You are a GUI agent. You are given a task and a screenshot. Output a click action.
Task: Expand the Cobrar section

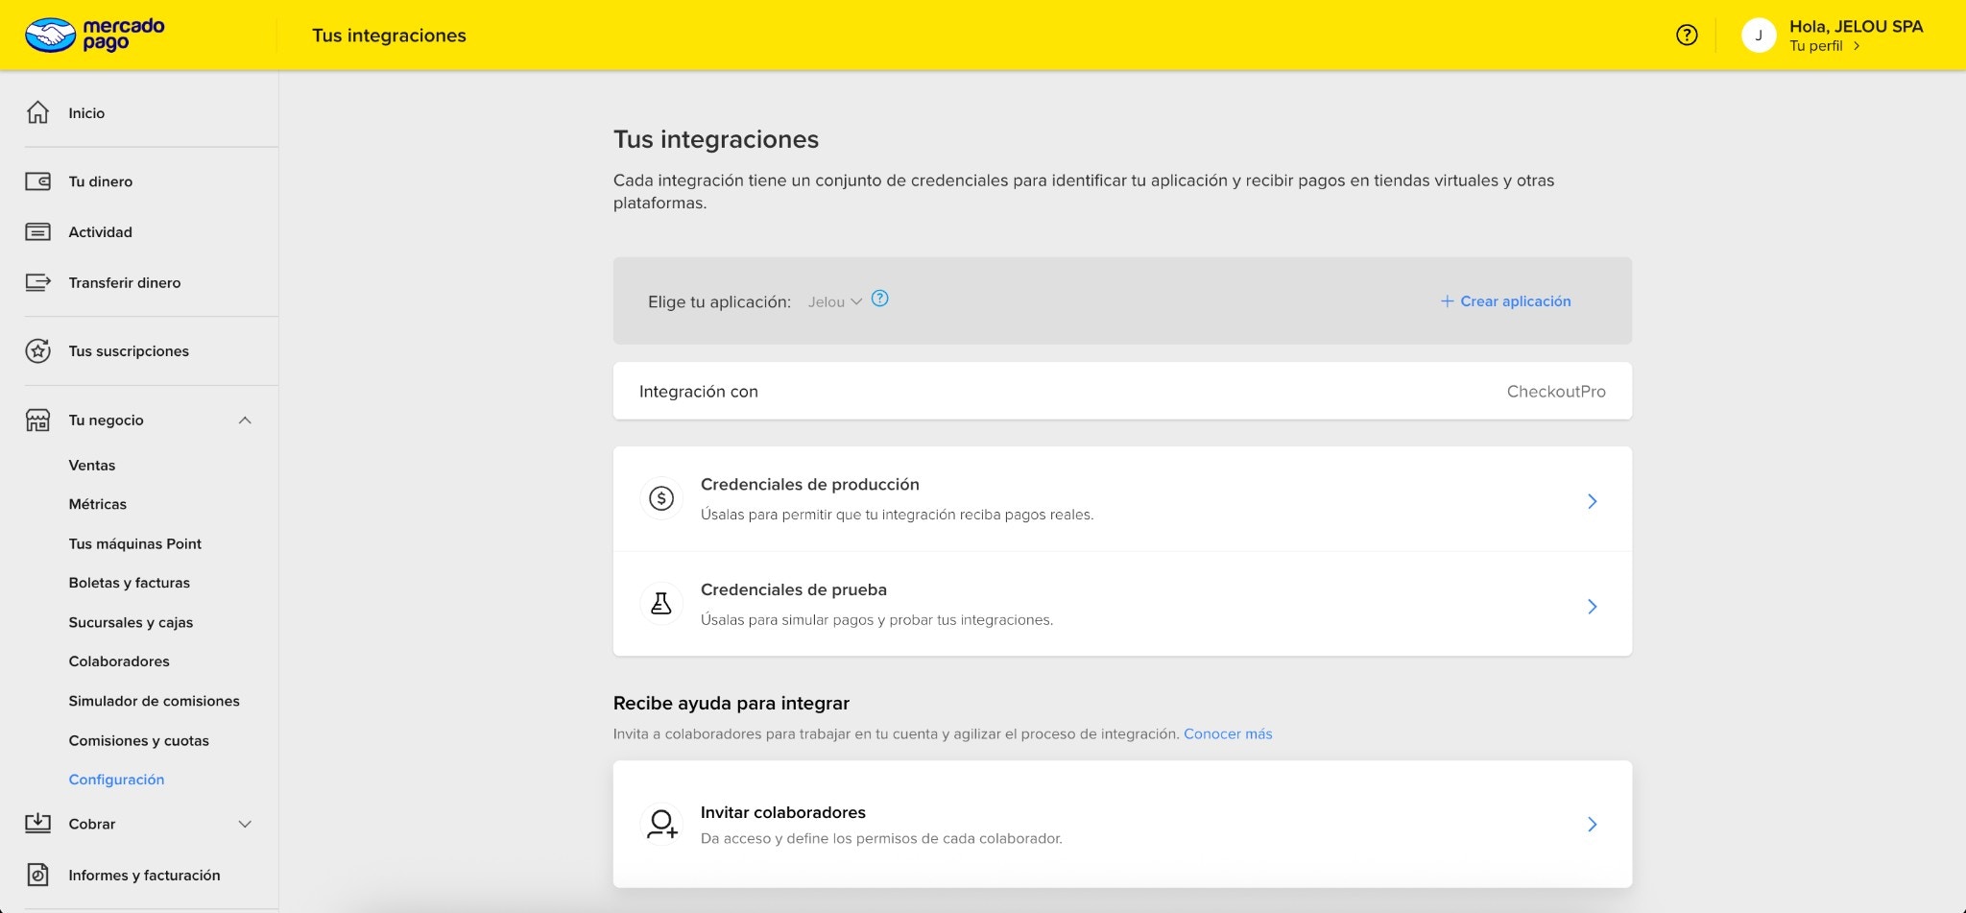point(246,824)
